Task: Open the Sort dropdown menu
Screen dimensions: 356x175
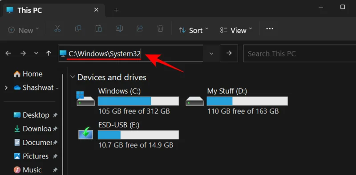Action: pos(193,30)
